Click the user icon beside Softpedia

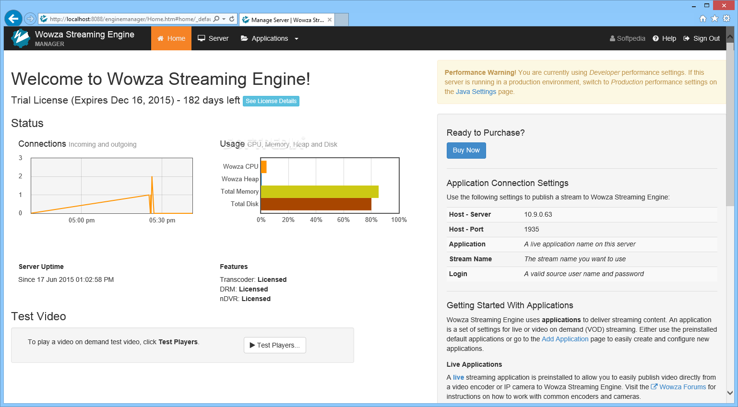pos(612,38)
